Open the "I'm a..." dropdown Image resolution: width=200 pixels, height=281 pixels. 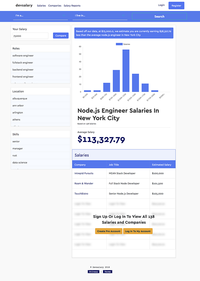pyautogui.click(x=40, y=16)
